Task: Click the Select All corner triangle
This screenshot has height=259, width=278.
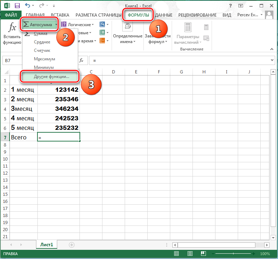Action: [x=7, y=72]
